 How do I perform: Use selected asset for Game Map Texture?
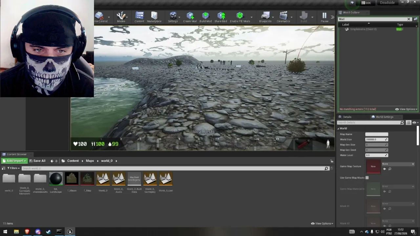385,169
